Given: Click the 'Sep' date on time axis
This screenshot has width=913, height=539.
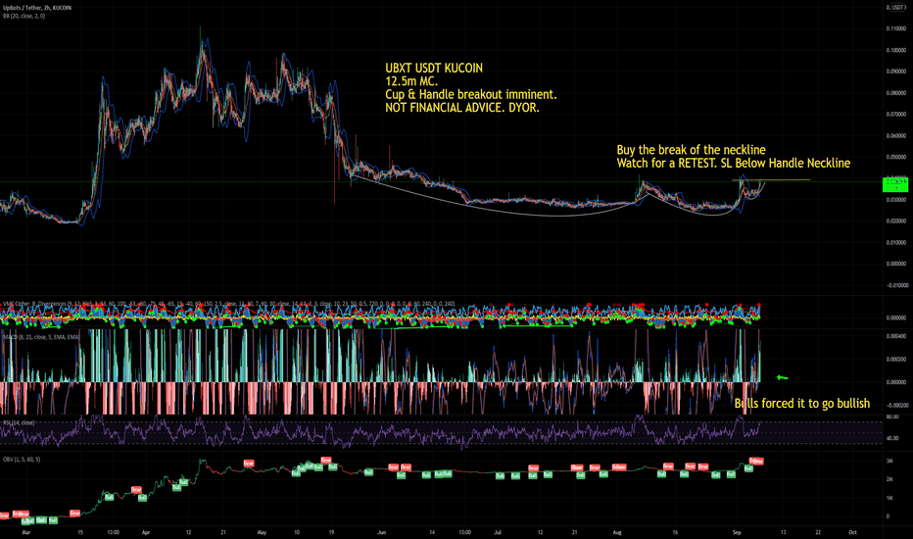Looking at the screenshot, I should (x=737, y=532).
